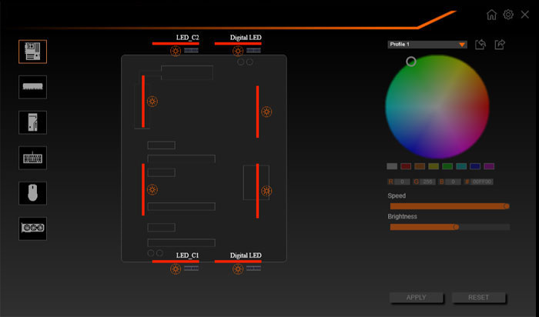The image size is (539, 317).
Task: Open the Profile 1 dropdown
Action: tap(427, 45)
